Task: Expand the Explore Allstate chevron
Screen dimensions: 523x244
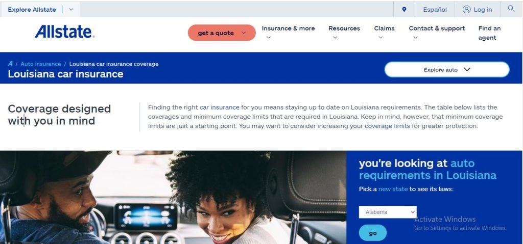Action: [x=71, y=9]
